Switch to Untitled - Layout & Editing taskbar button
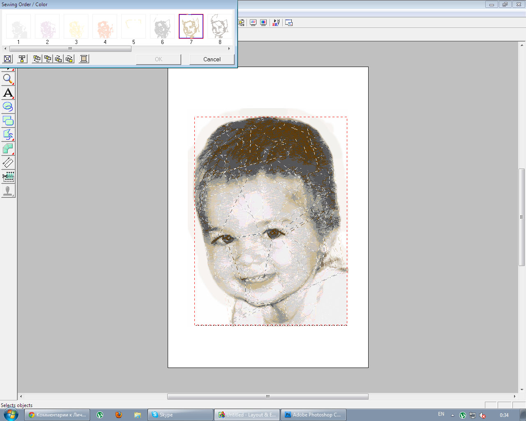The width and height of the screenshot is (526, 421). point(247,415)
